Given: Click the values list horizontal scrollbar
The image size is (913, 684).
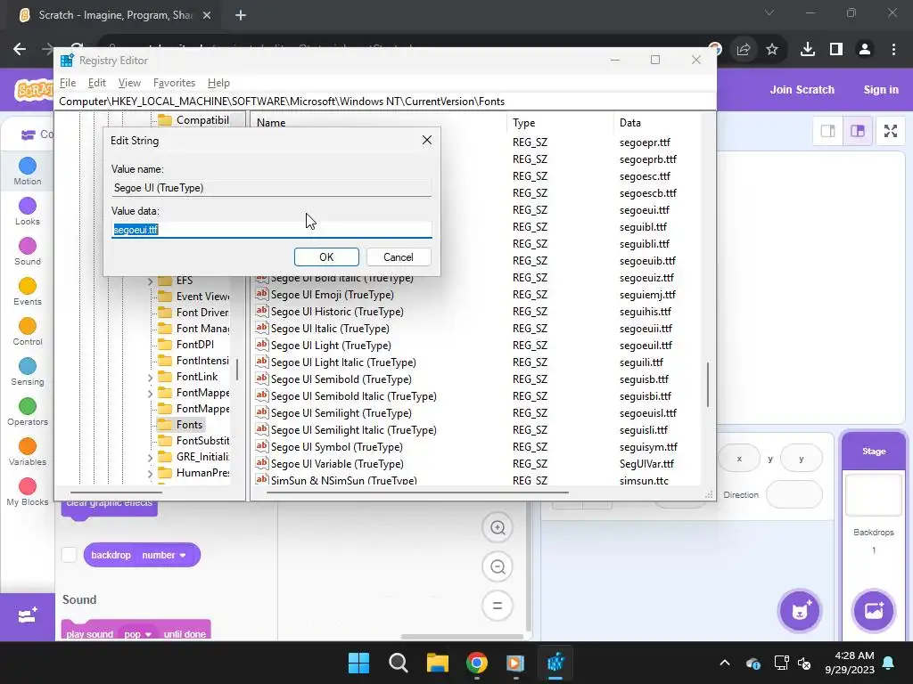Looking at the screenshot, I should pyautogui.click(x=417, y=493).
